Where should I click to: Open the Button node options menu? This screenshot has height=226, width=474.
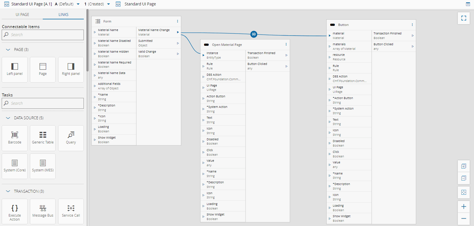(412, 25)
